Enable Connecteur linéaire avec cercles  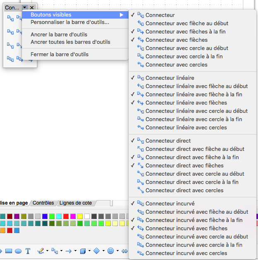pos(193,127)
